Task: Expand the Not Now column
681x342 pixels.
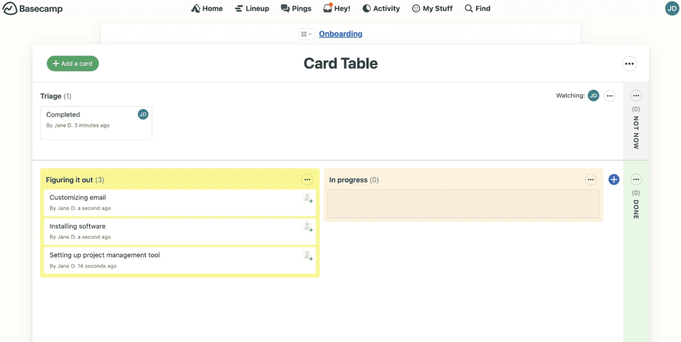Action: click(636, 132)
